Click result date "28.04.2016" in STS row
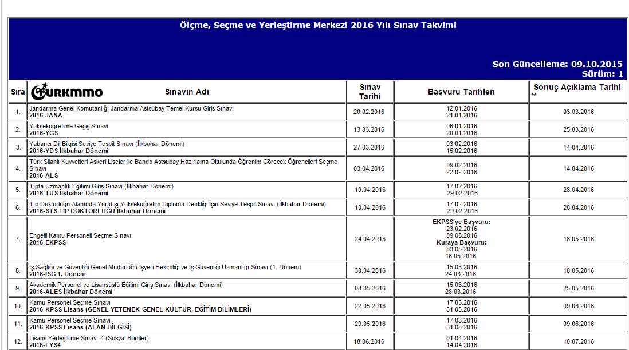This screenshot has width=629, height=350. 579,207
